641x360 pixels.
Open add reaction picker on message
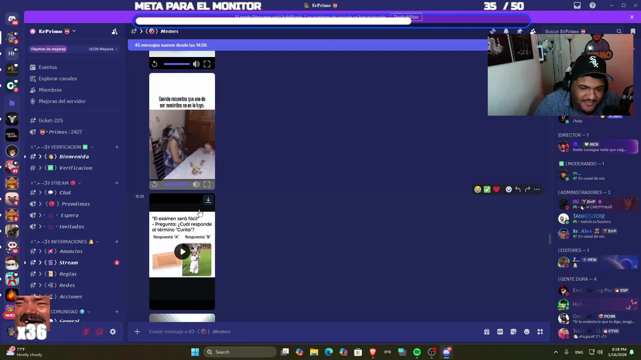pos(509,189)
